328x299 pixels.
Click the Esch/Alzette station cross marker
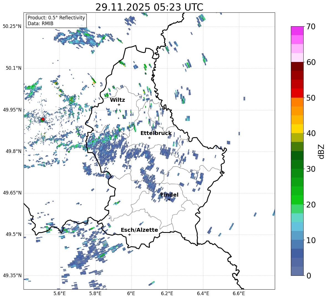pos(129,235)
